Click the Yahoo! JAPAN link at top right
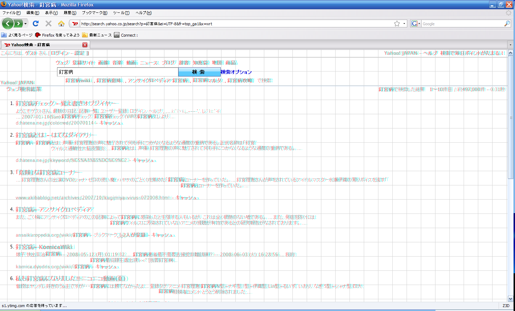515x311 pixels. (x=401, y=53)
